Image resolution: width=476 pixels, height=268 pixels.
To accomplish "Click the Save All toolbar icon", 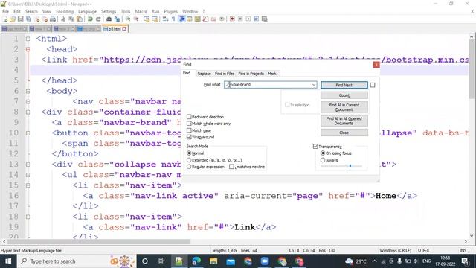I will tap(29, 19).
